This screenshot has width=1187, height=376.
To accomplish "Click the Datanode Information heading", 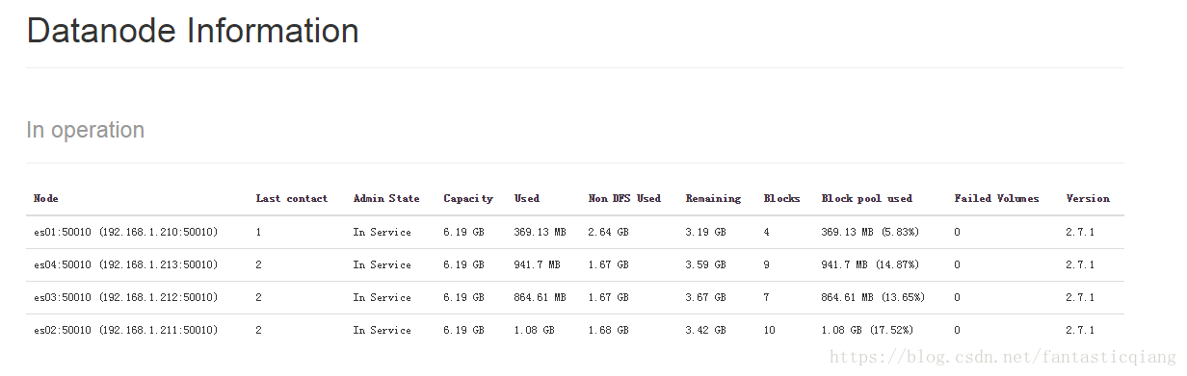I will 193,31.
